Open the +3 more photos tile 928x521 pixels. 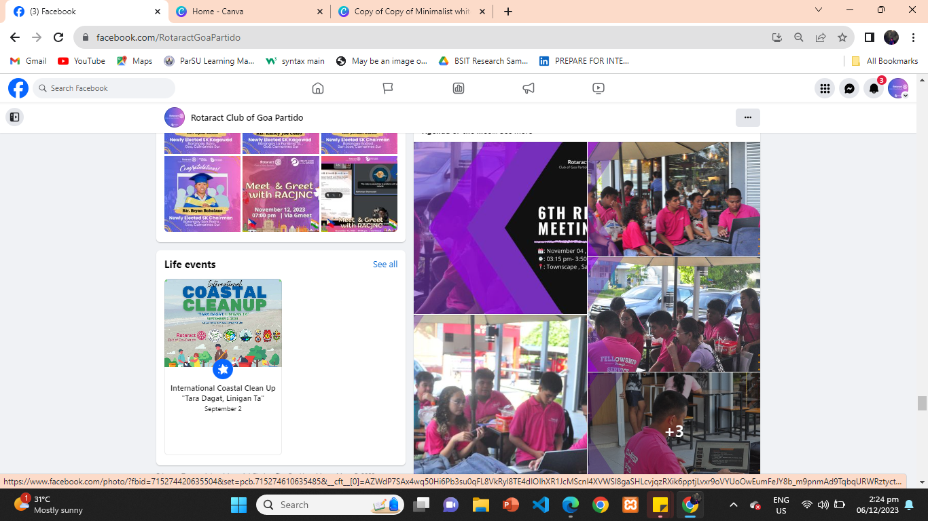pos(674,423)
